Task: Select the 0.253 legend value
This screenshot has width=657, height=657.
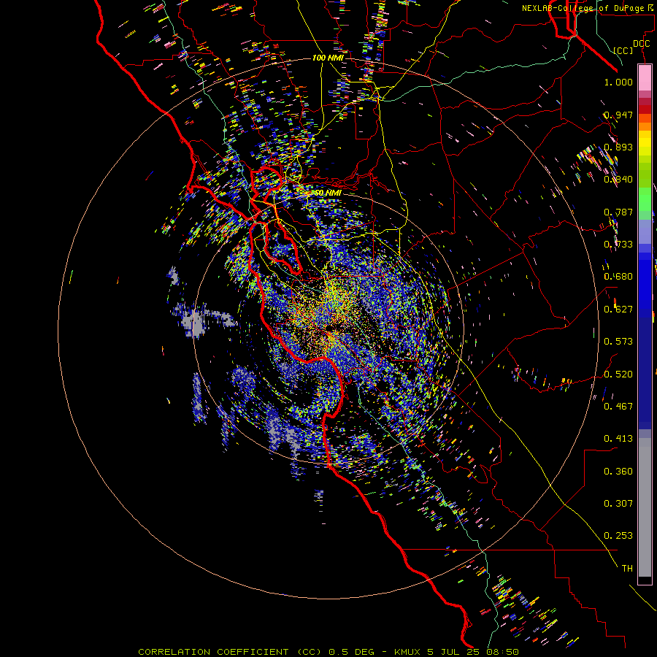Action: pos(618,536)
